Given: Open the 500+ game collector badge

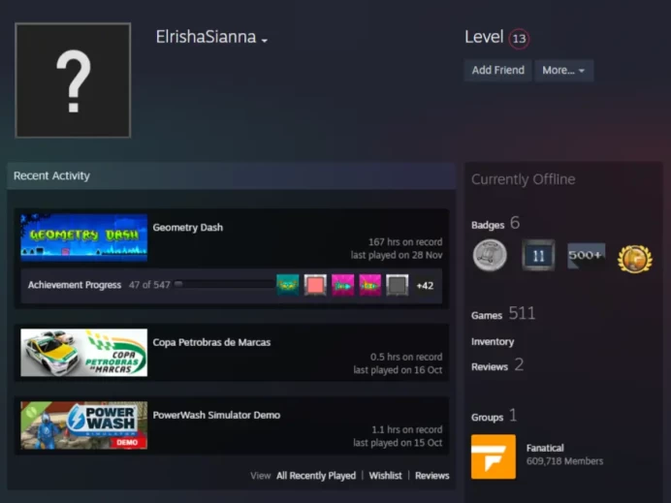Looking at the screenshot, I should (587, 255).
